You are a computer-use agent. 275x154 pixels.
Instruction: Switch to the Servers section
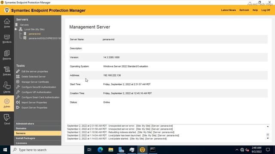click(x=38, y=133)
